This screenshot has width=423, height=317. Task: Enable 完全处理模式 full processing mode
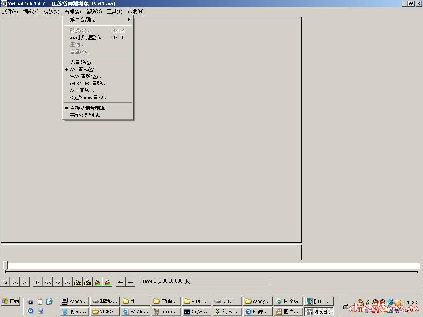[85, 115]
